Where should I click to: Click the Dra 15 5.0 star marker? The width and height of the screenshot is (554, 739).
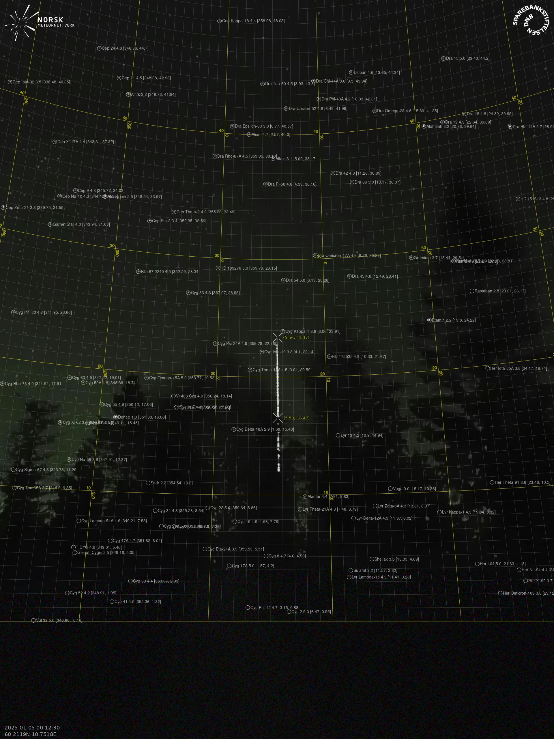[443, 59]
